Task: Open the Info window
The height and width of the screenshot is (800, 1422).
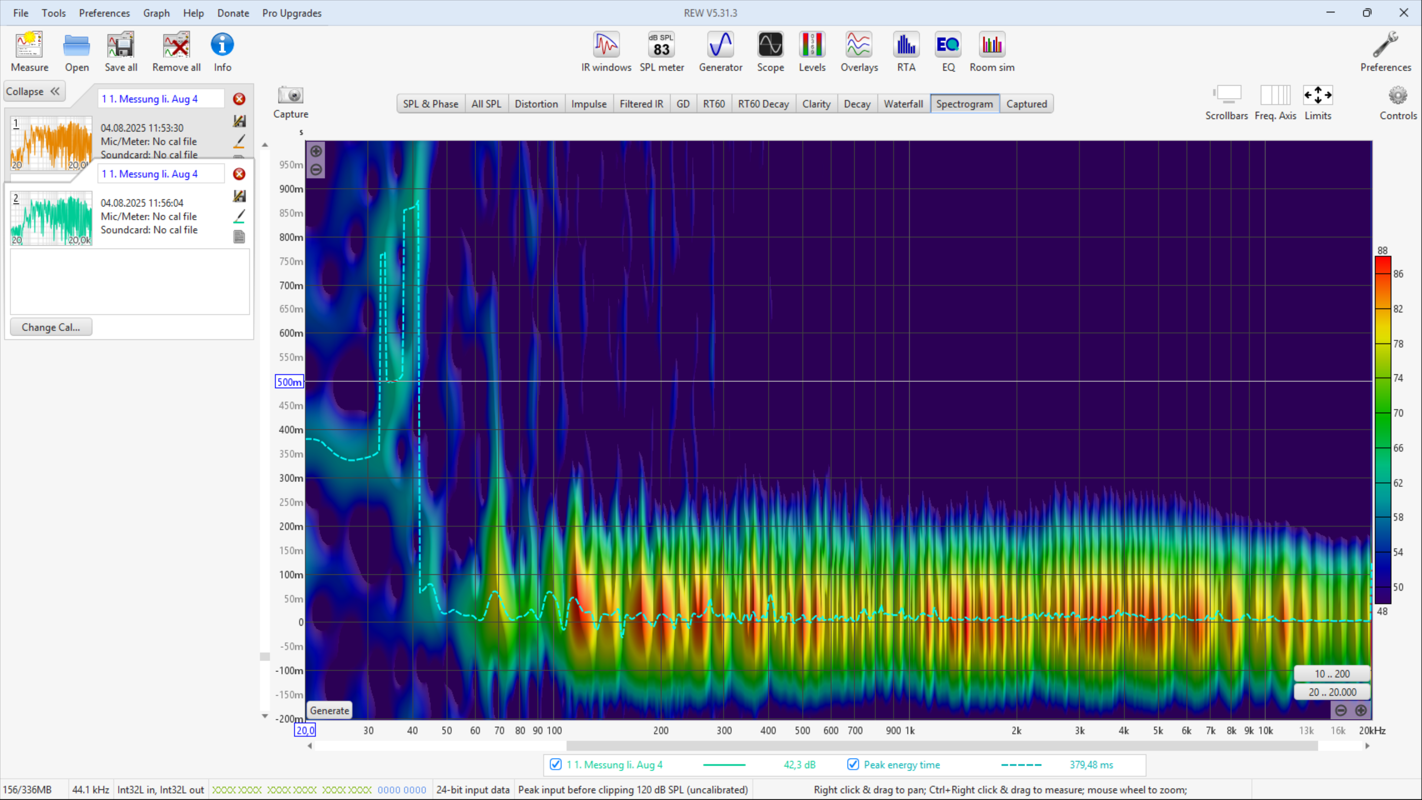Action: click(222, 51)
